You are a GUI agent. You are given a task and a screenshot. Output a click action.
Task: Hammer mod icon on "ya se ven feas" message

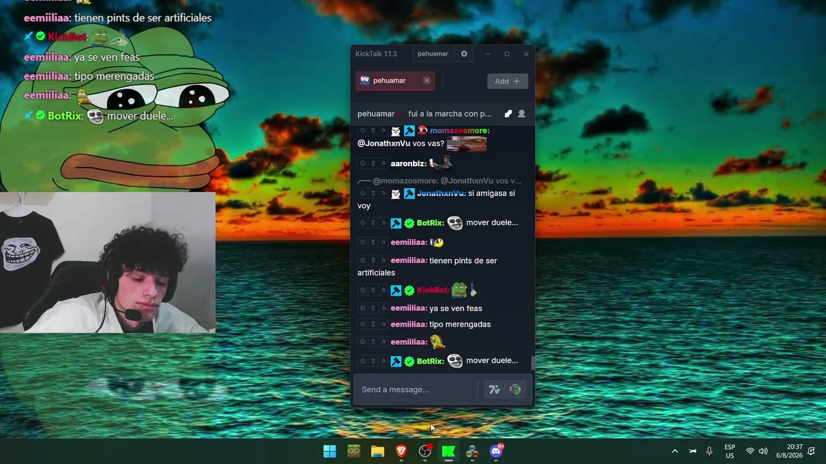[383, 308]
